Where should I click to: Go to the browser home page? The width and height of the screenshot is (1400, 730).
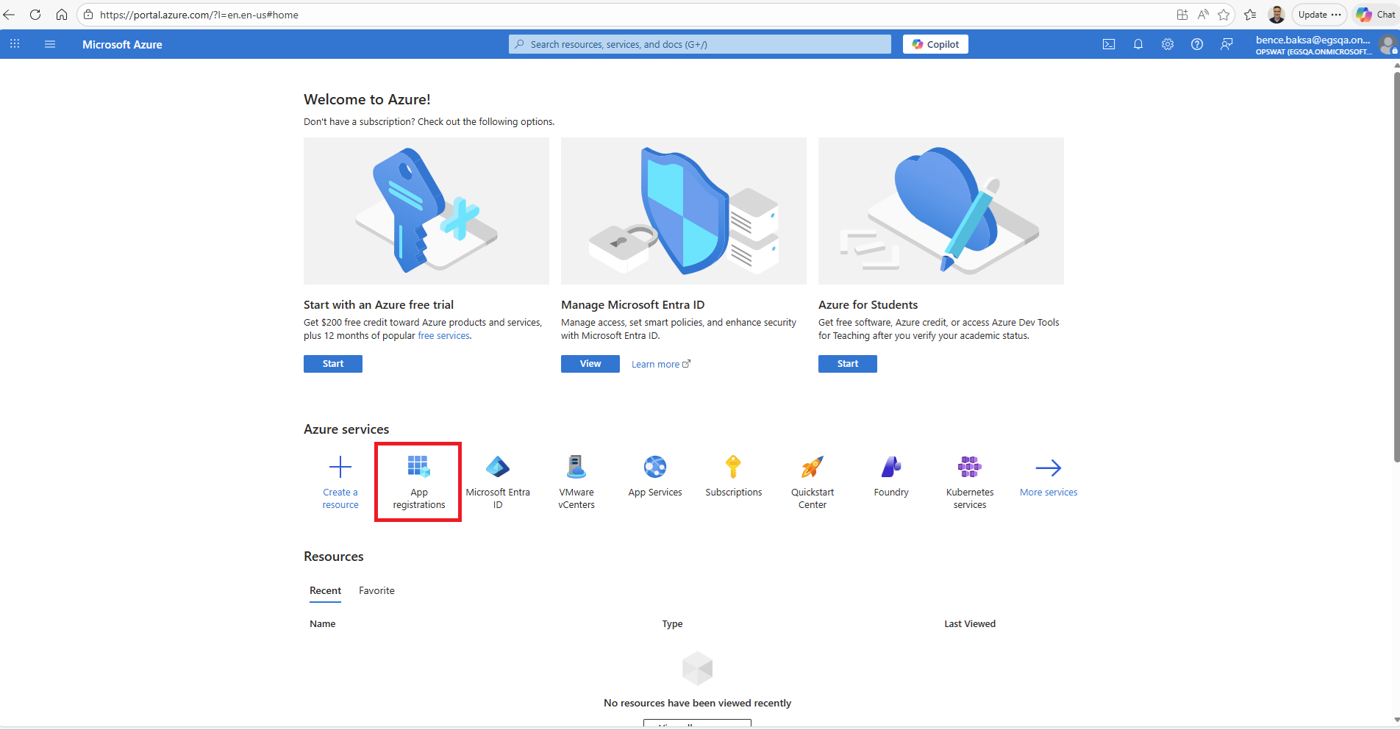[62, 15]
